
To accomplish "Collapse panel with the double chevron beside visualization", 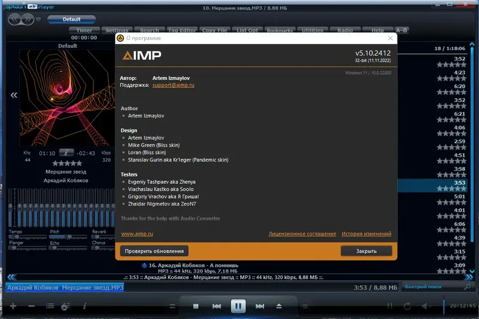I will coord(14,95).
